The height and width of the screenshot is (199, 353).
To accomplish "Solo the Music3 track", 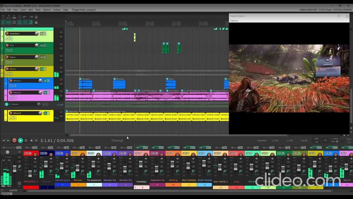I will pyautogui.click(x=61, y=116).
